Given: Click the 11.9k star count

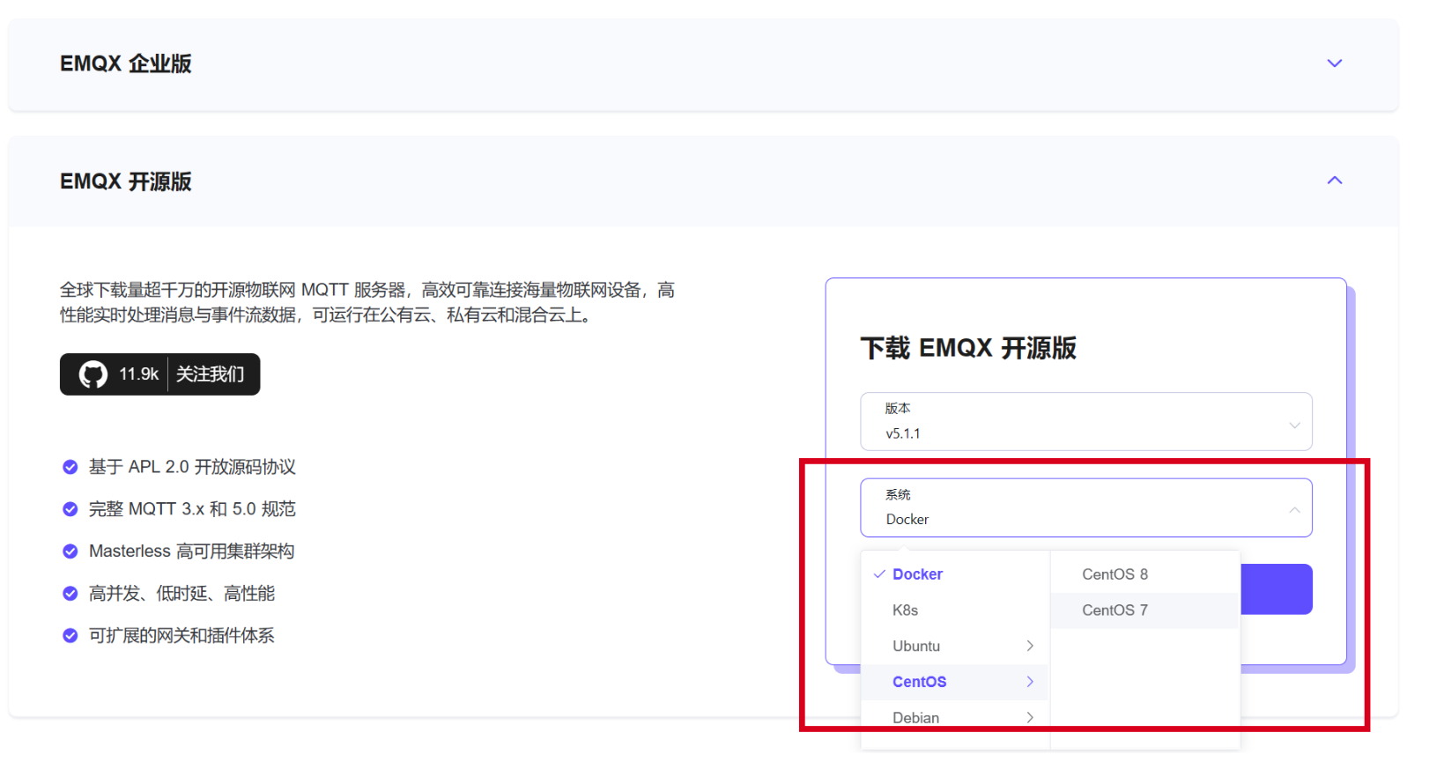Looking at the screenshot, I should 139,374.
